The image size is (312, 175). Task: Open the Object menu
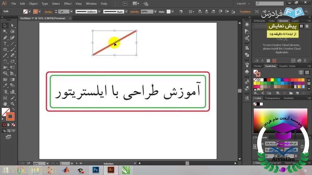pos(33,4)
